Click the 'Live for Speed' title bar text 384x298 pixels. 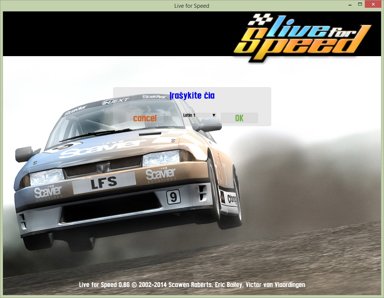[192, 6]
